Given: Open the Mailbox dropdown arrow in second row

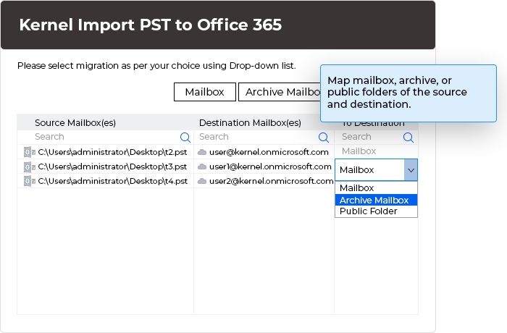Looking at the screenshot, I should 411,170.
